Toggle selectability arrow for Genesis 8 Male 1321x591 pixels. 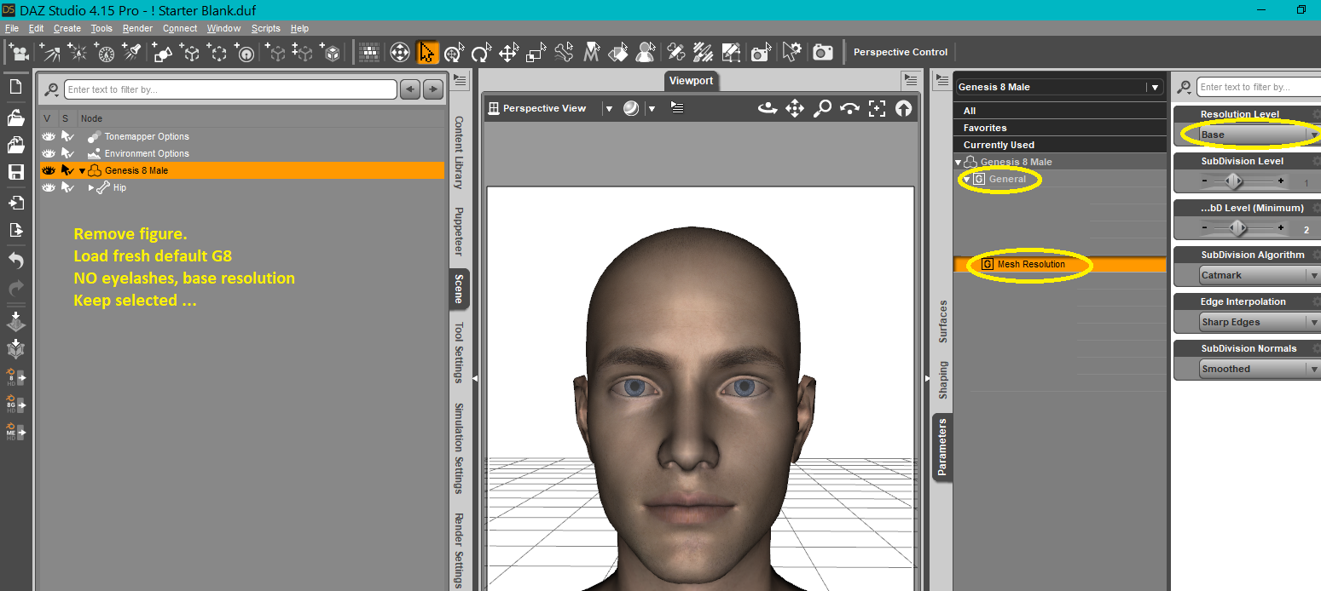coord(67,170)
